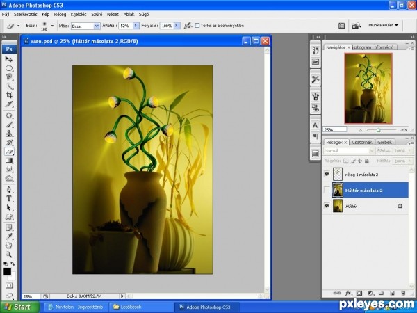The width and height of the screenshot is (417, 313).
Task: Select the Clone Stamp tool
Action: click(9, 134)
